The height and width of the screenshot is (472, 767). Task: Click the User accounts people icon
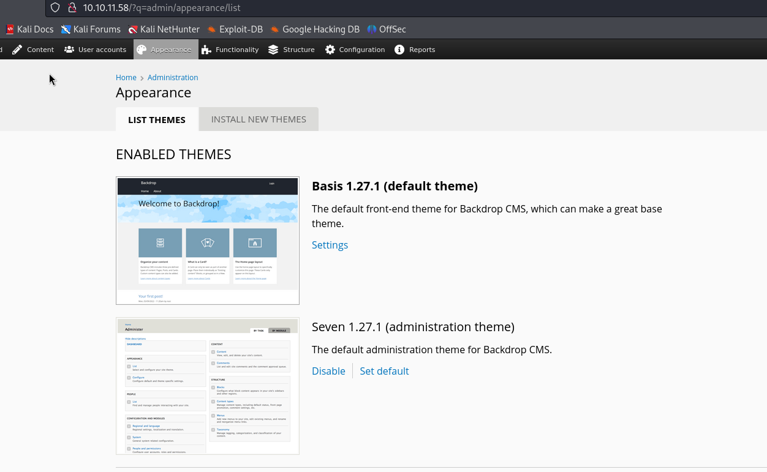(x=69, y=50)
